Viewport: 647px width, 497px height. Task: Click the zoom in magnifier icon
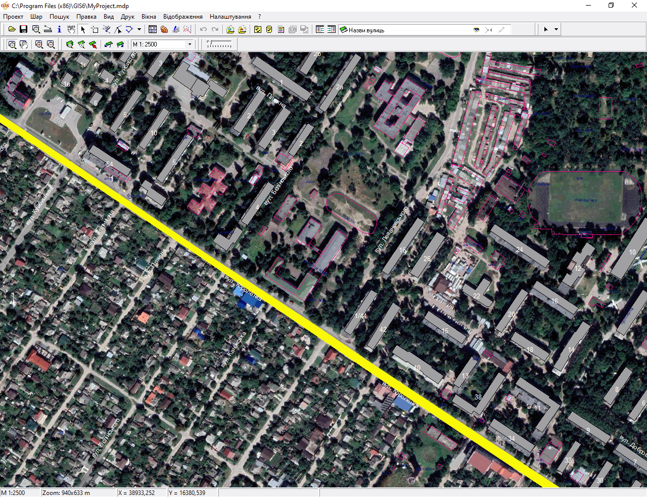[x=39, y=44]
